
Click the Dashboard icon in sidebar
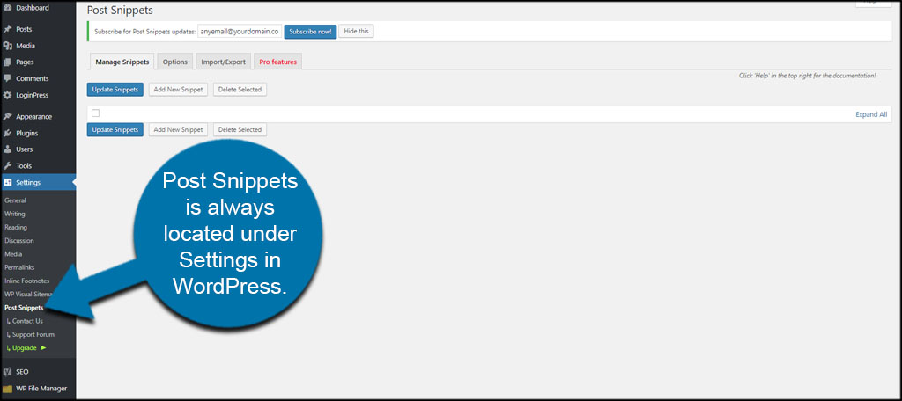[8, 8]
